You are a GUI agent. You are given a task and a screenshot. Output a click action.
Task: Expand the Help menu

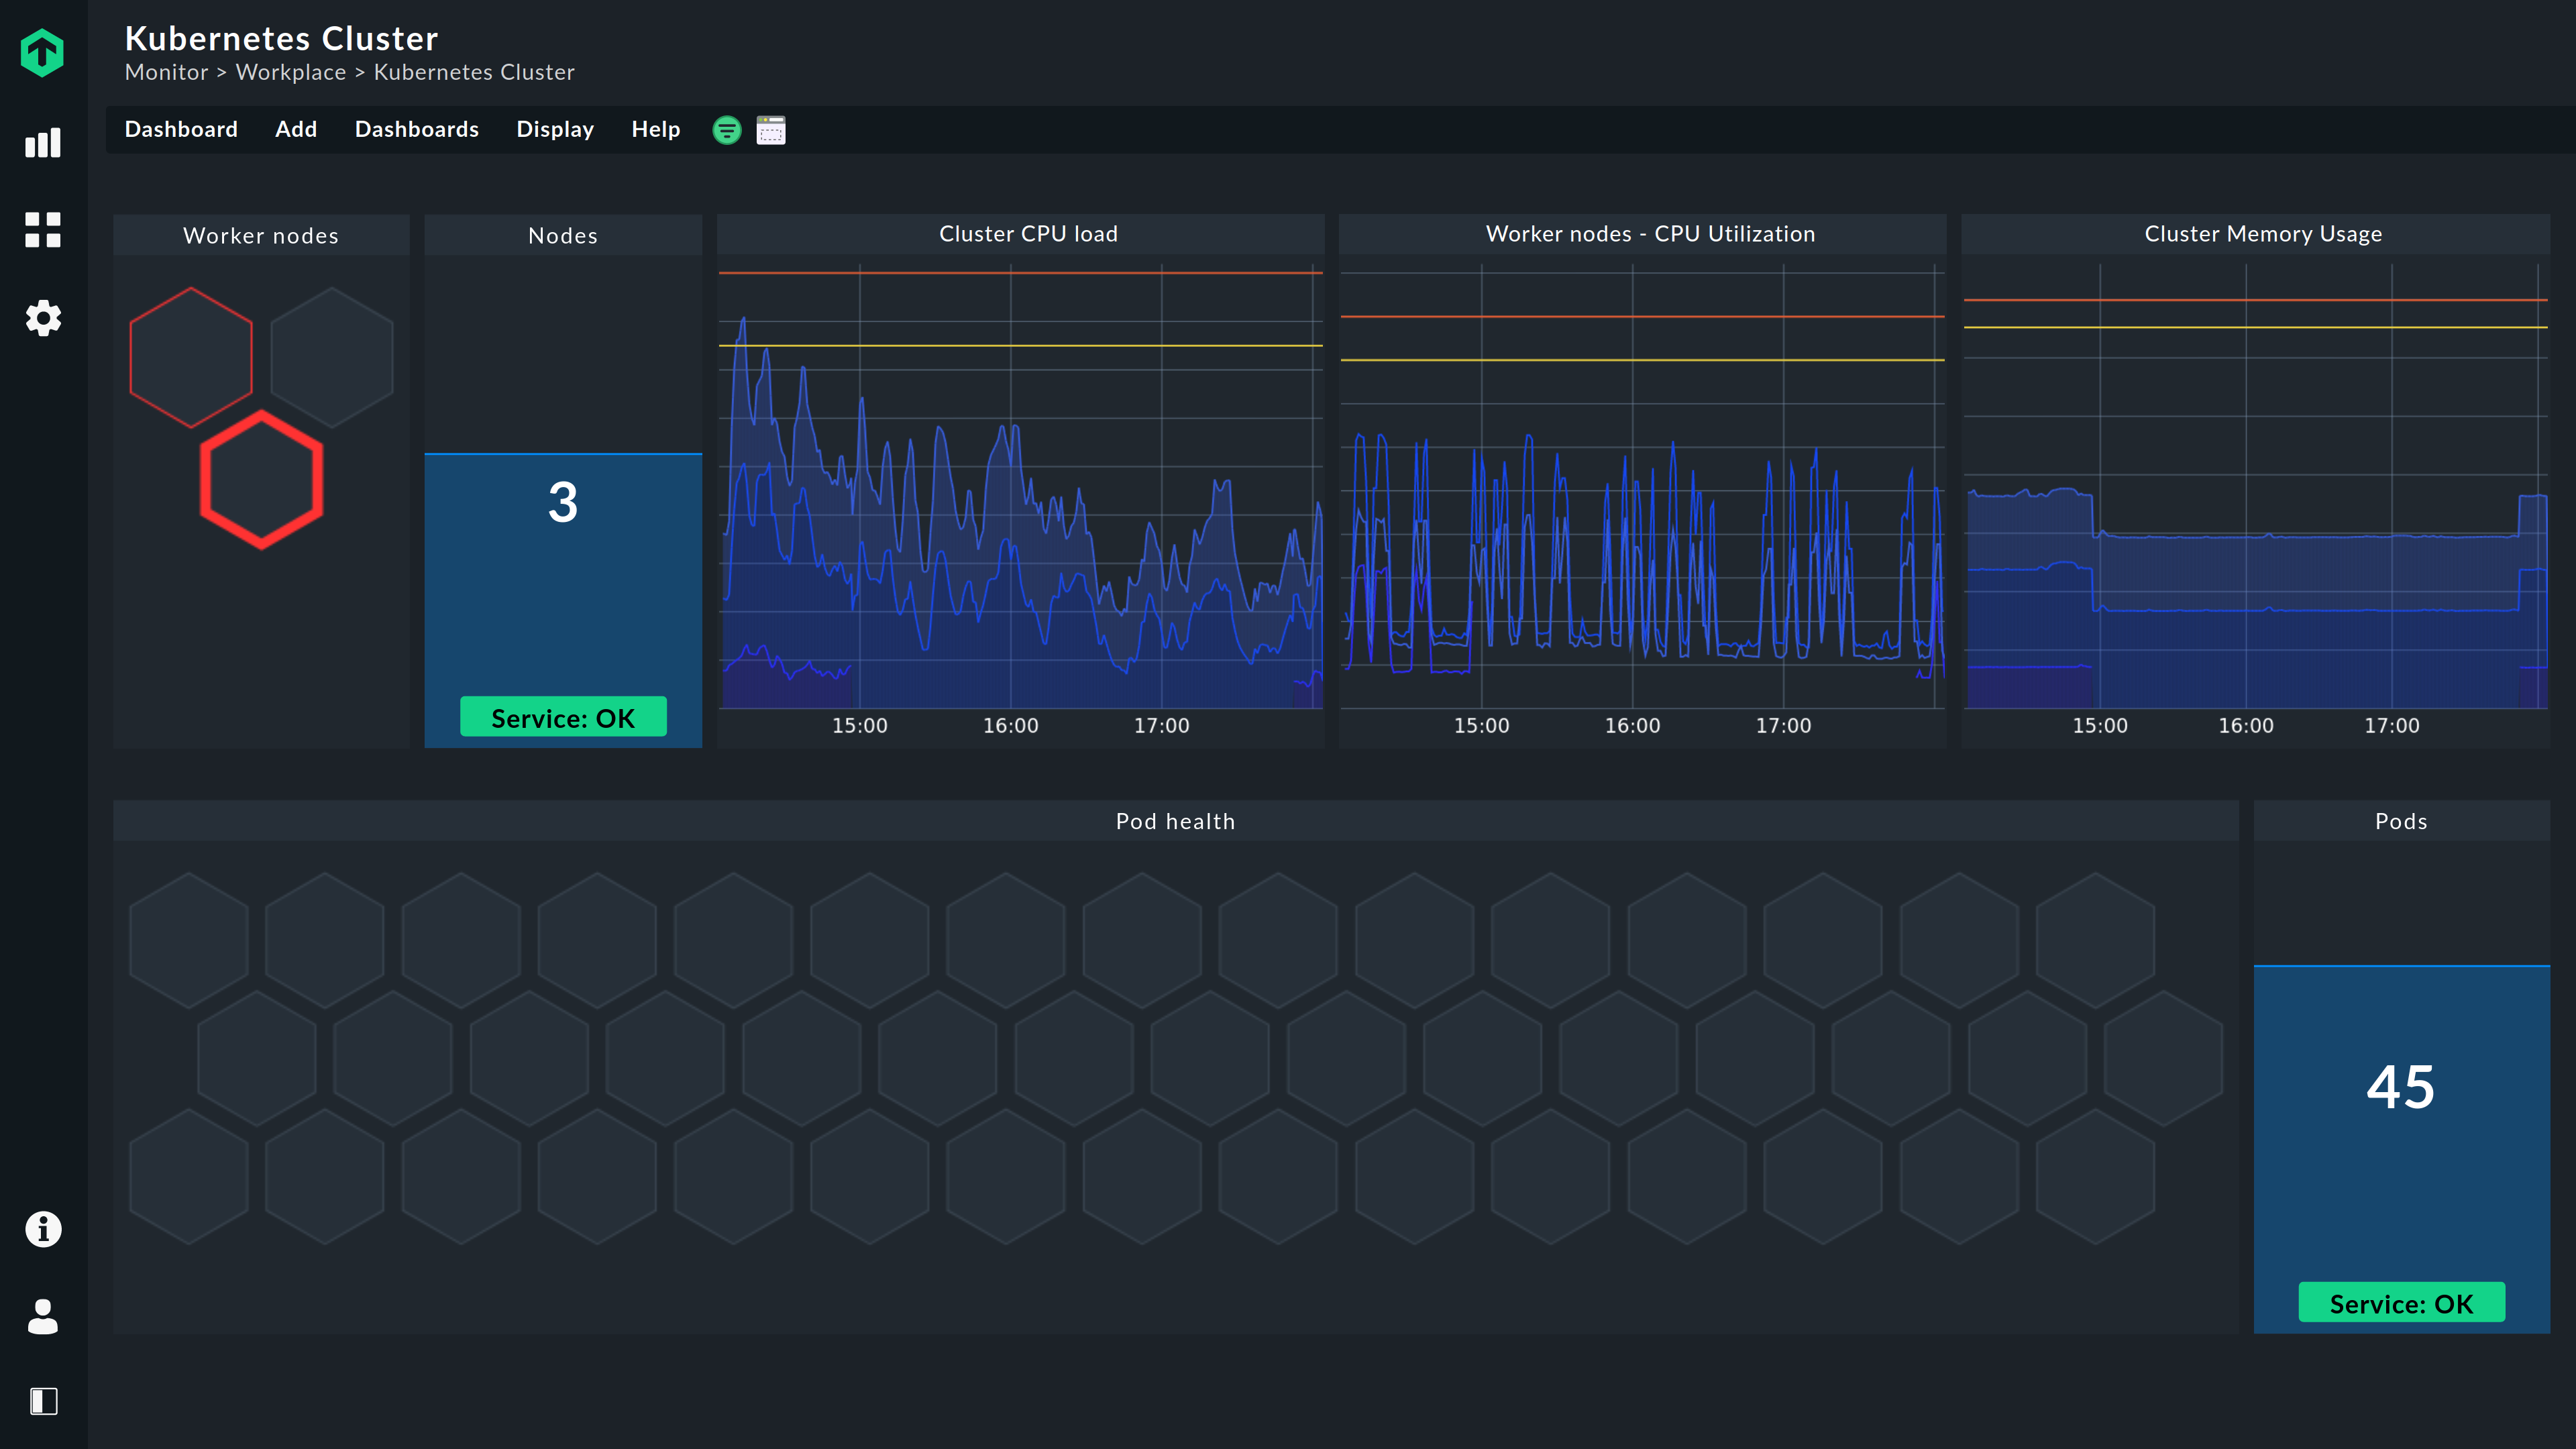(x=655, y=130)
